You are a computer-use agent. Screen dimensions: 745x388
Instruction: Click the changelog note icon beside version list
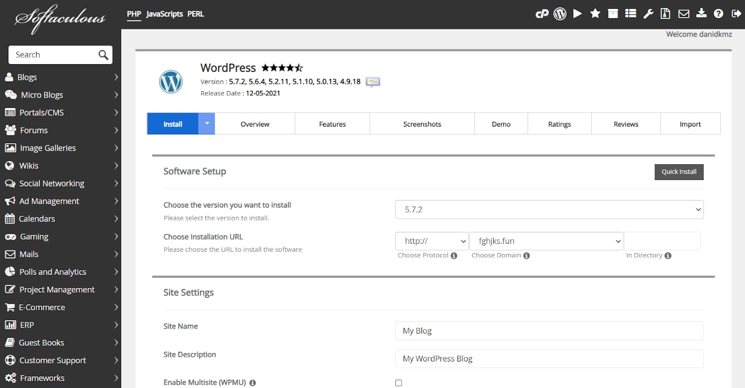click(372, 82)
